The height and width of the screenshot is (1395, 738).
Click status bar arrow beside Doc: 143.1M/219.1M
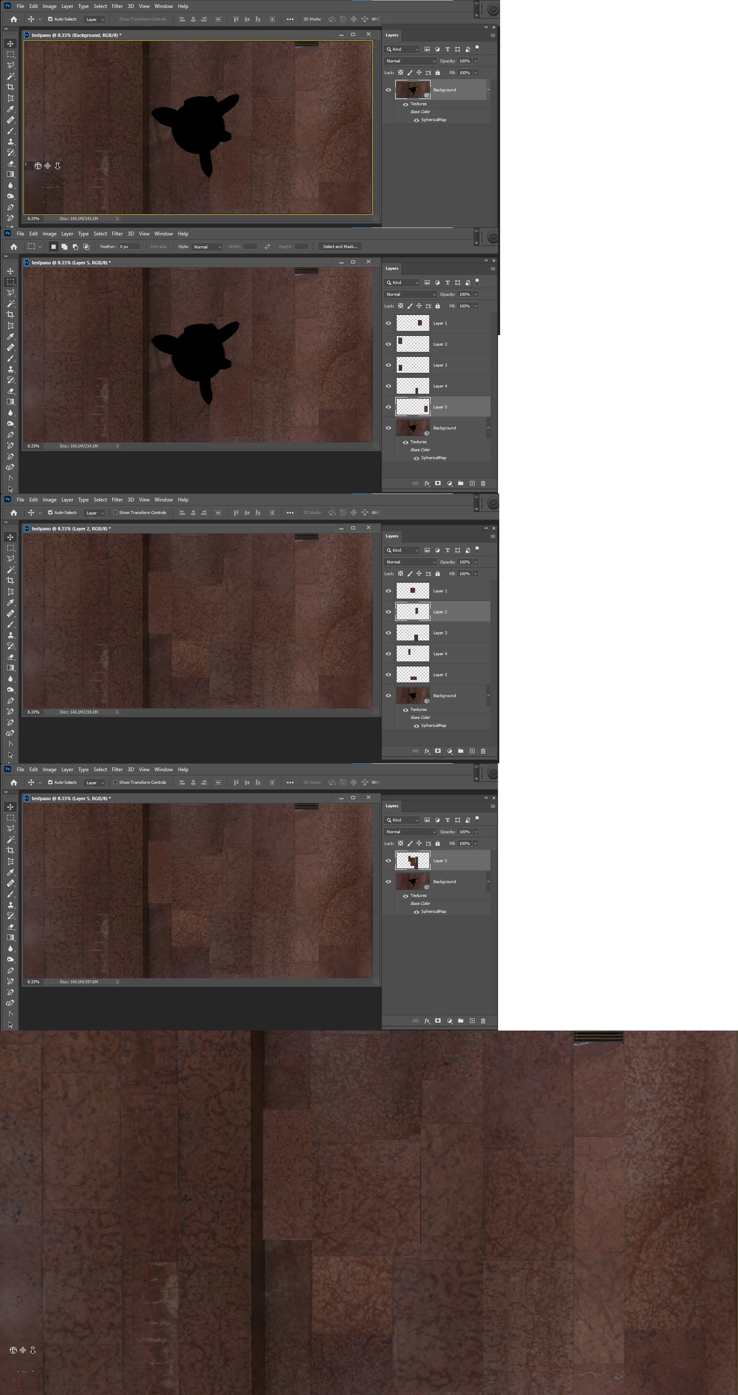117,712
